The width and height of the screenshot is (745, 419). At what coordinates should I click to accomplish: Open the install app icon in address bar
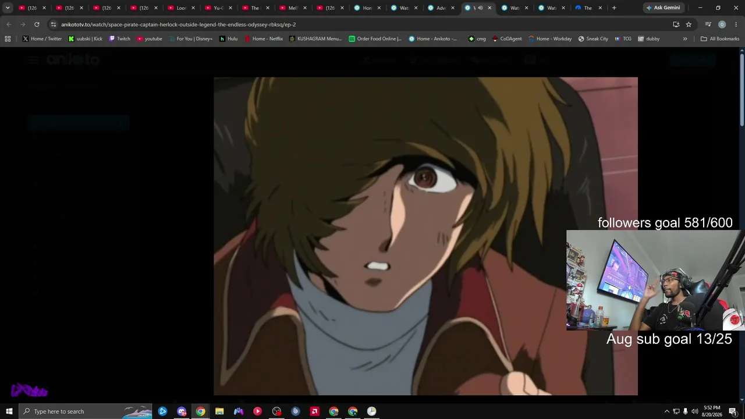(676, 24)
